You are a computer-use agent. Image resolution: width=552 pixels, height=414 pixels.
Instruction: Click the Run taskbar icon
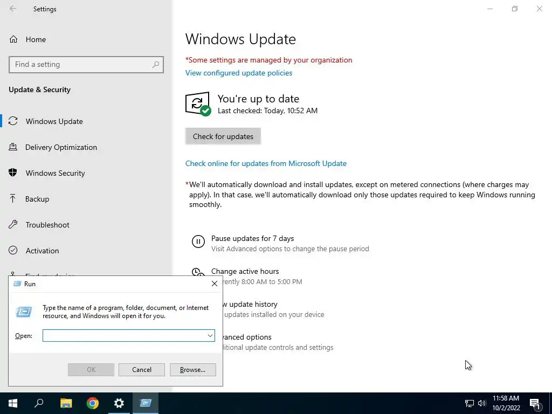(x=146, y=403)
